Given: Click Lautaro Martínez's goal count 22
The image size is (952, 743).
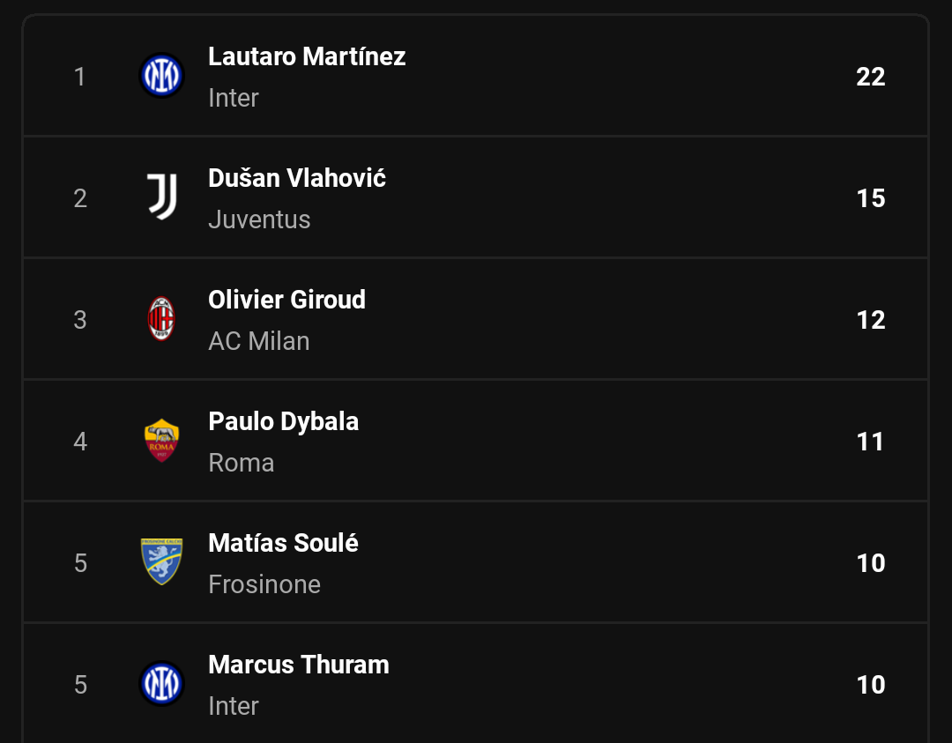Looking at the screenshot, I should coord(871,77).
